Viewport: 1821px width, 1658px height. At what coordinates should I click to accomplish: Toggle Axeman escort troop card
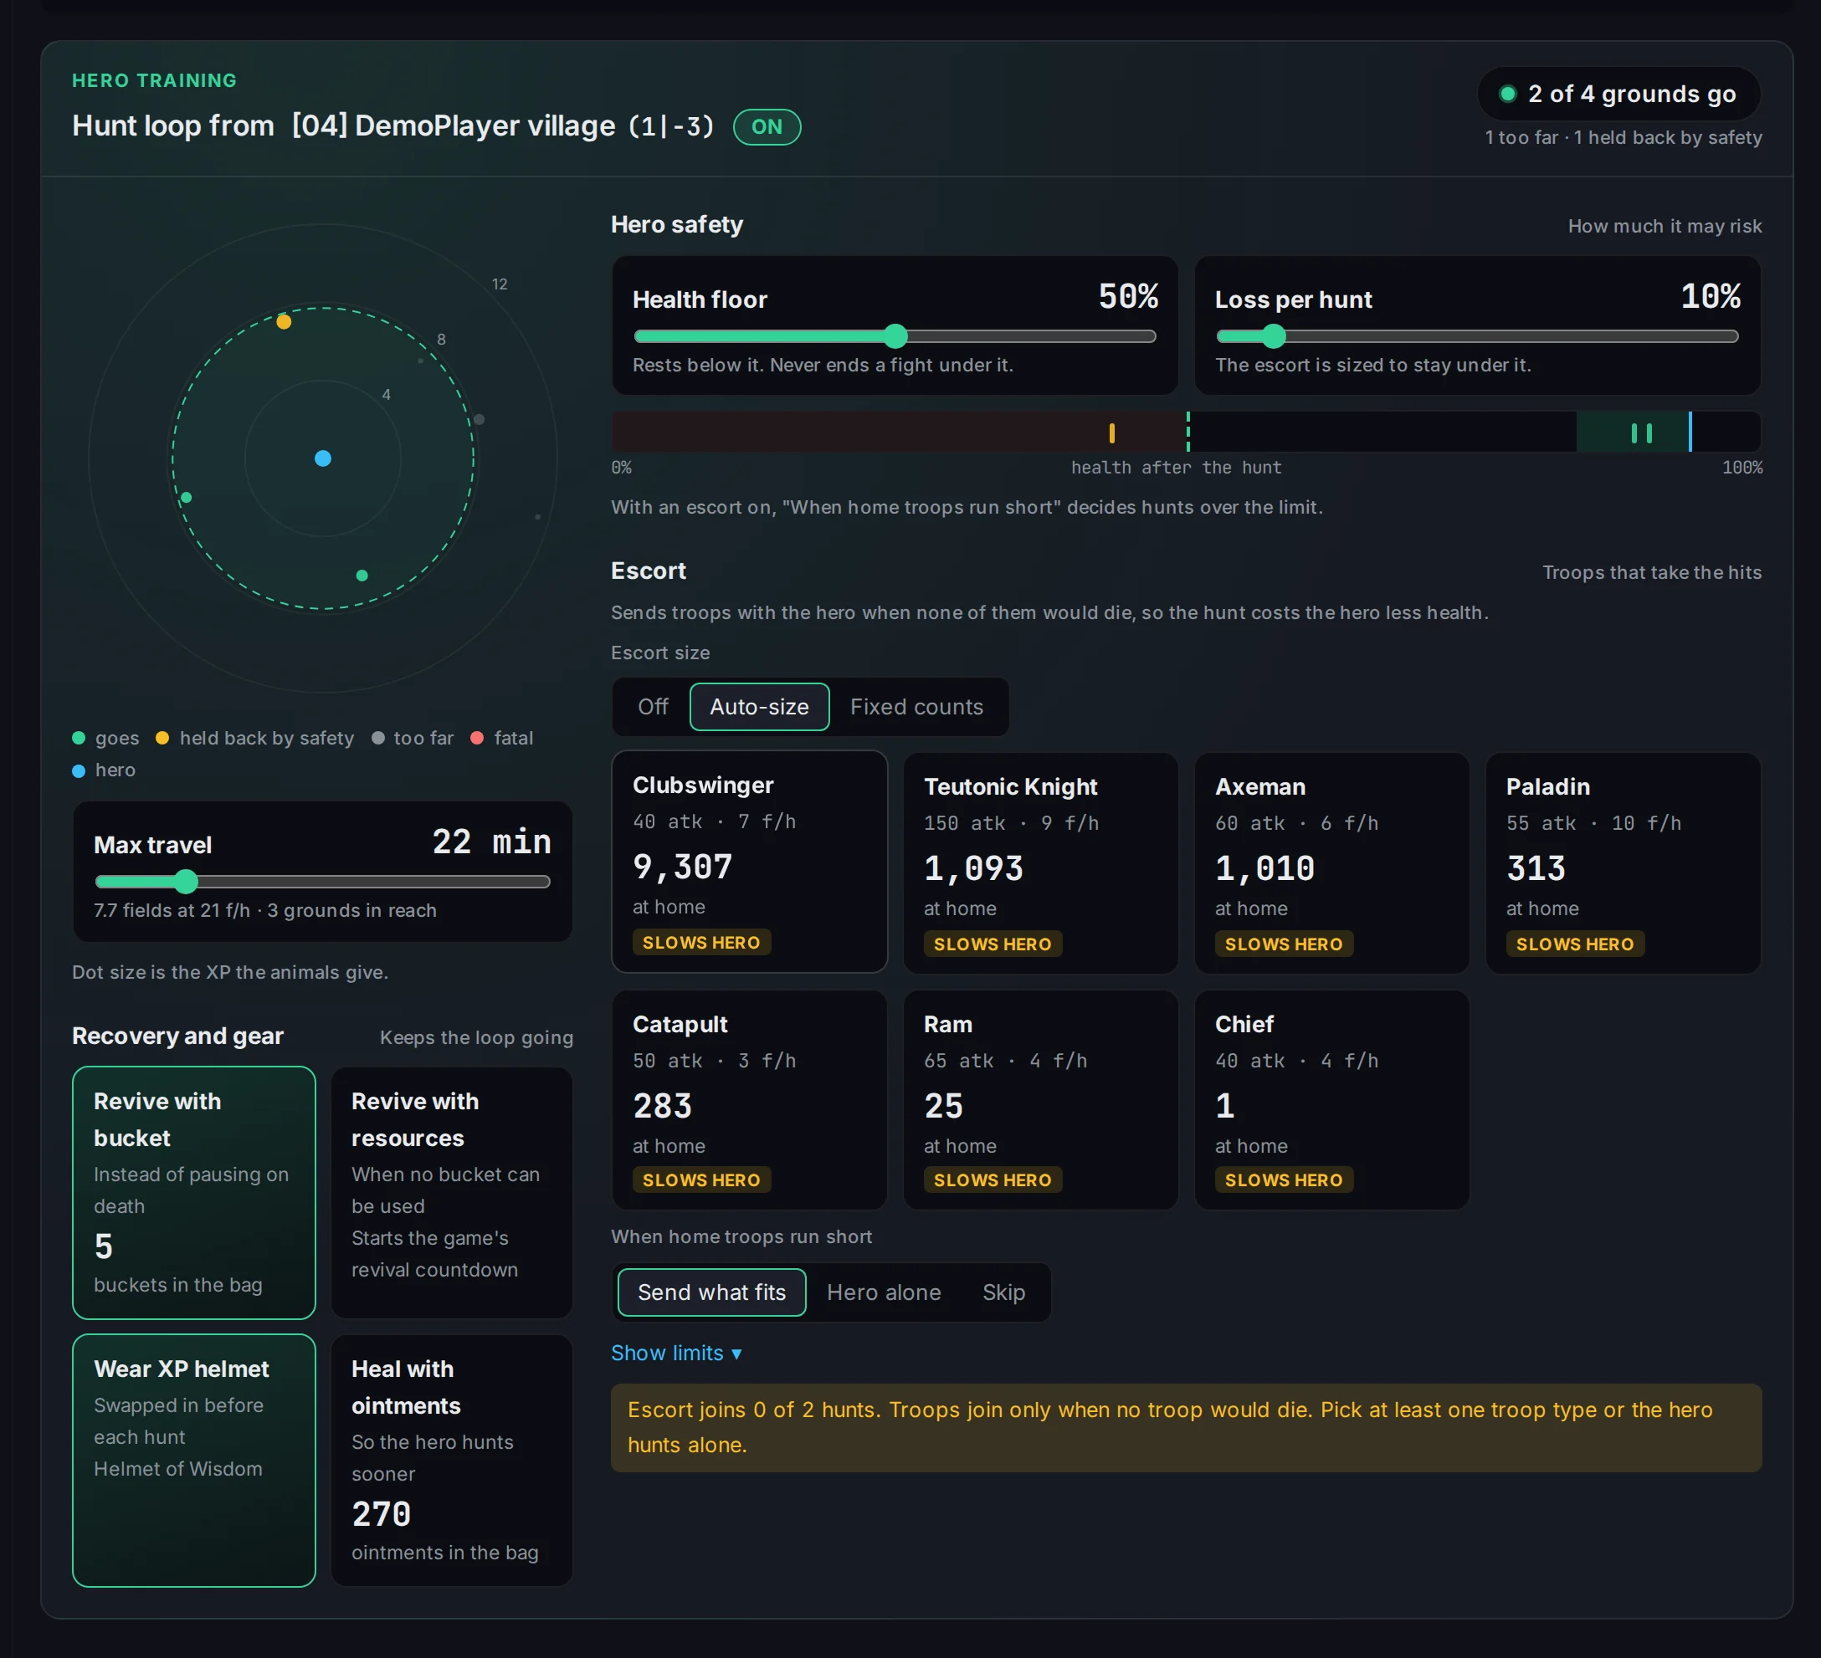[x=1331, y=862]
